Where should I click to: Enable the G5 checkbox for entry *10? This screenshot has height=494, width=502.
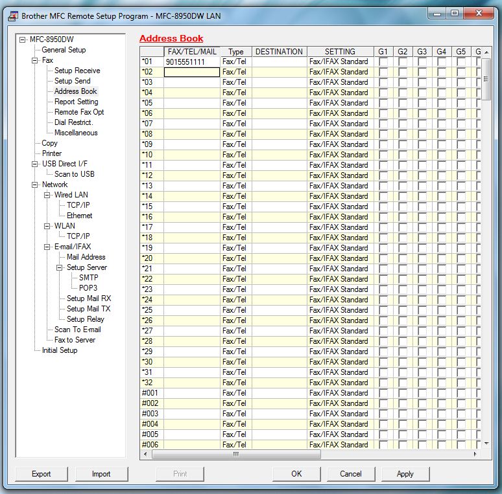(x=461, y=155)
